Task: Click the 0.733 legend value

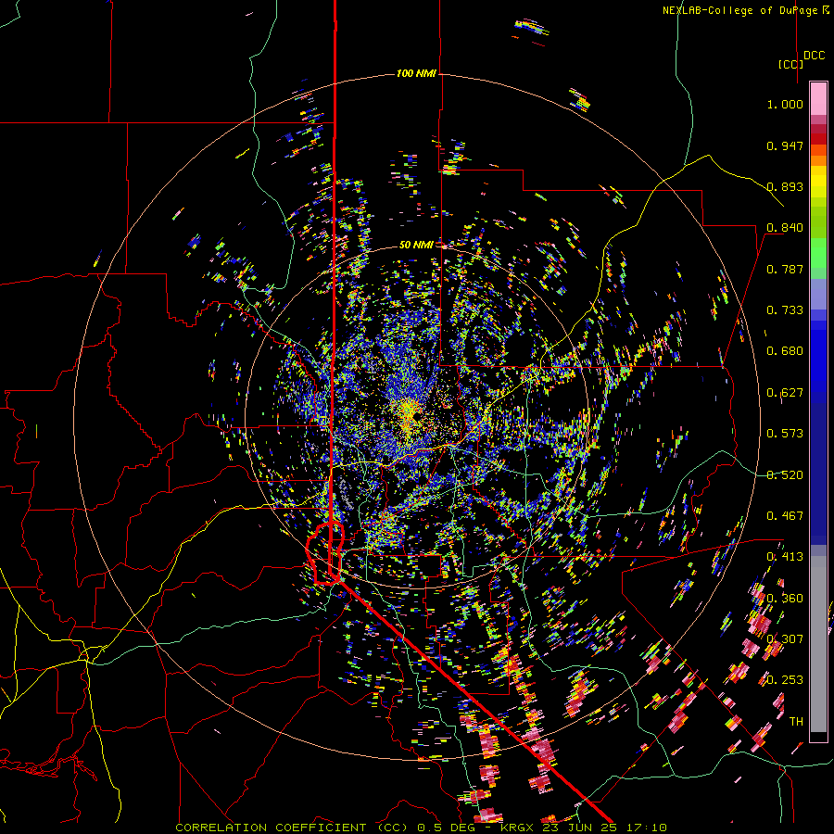Action: pyautogui.click(x=785, y=310)
